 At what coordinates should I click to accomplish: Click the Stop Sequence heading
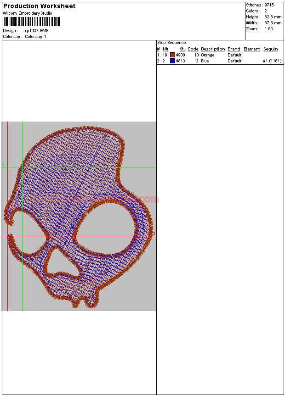[172, 43]
